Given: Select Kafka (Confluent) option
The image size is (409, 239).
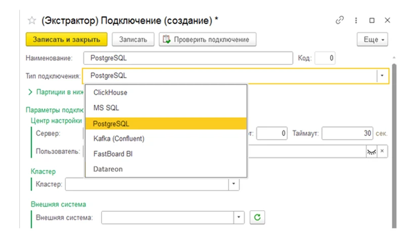Looking at the screenshot, I should coord(119,138).
